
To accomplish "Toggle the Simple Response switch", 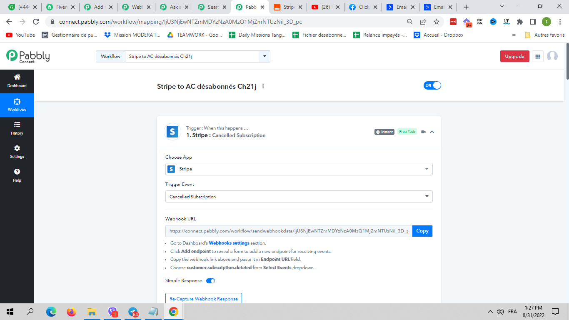I will [x=211, y=281].
